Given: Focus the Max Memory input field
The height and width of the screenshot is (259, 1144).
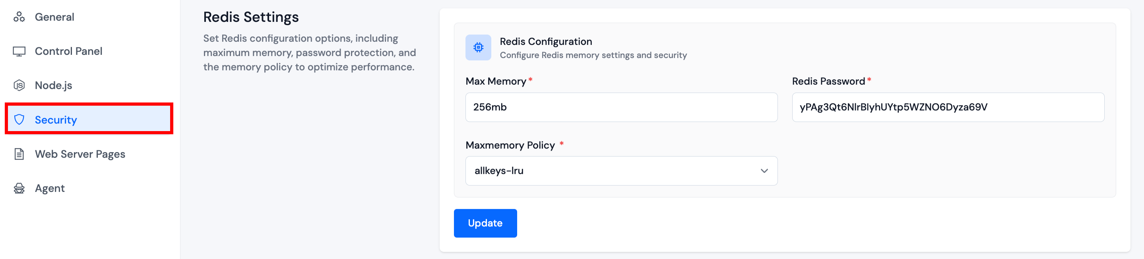Looking at the screenshot, I should click(x=621, y=107).
